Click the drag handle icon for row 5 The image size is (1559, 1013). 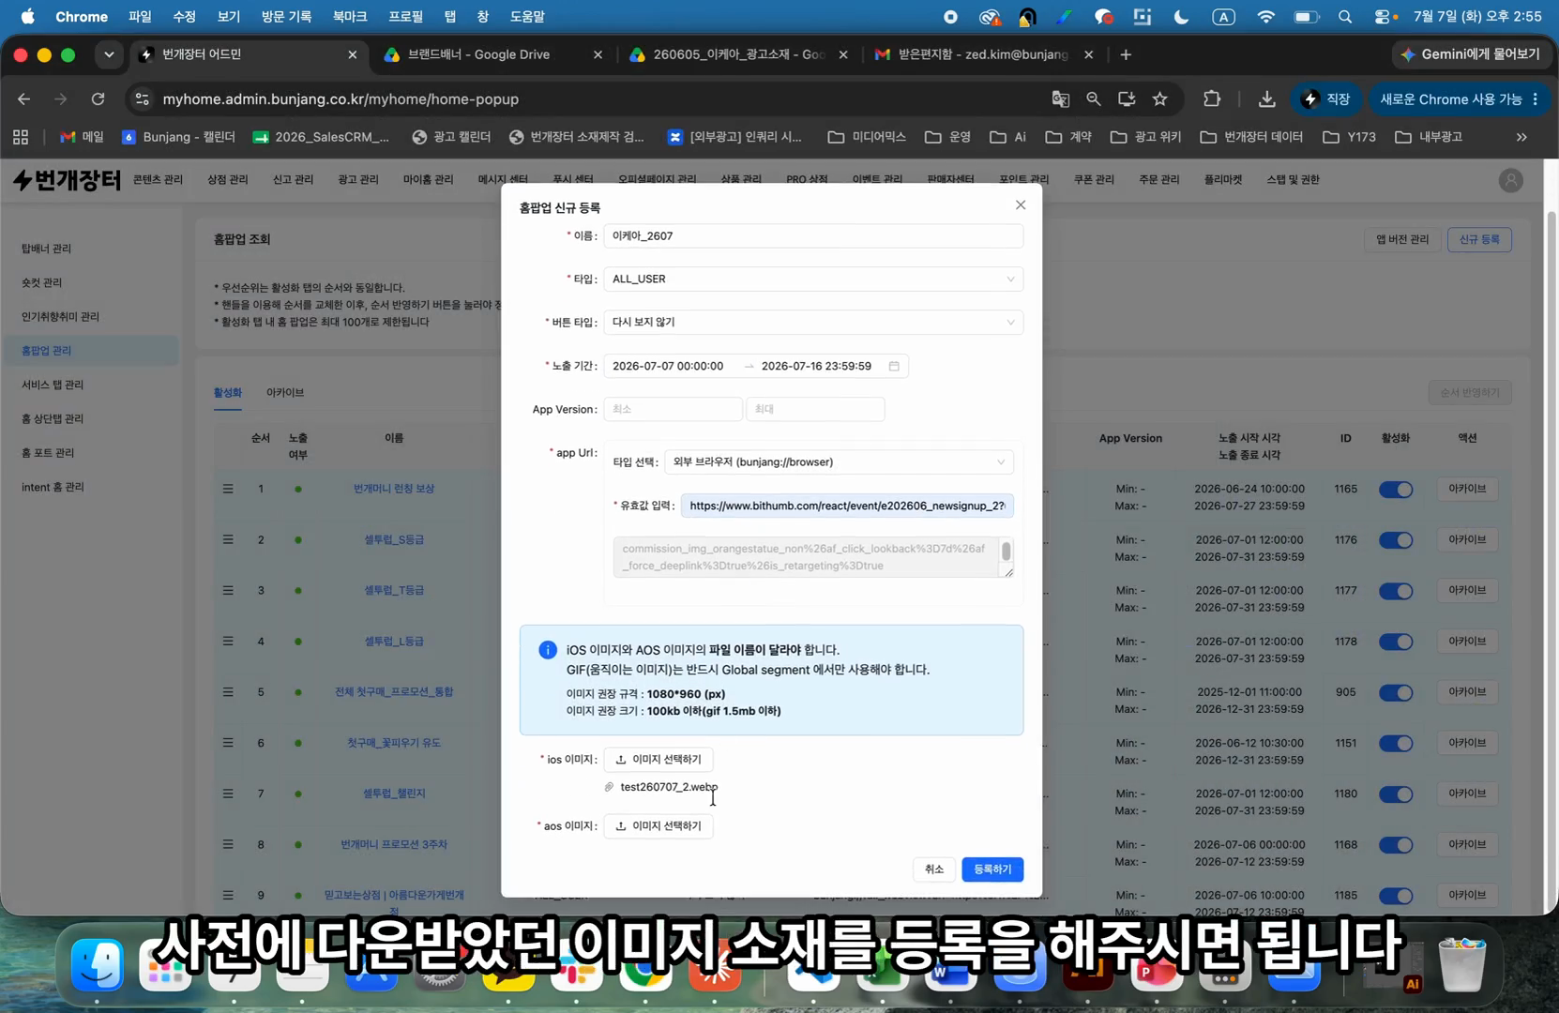click(x=228, y=692)
